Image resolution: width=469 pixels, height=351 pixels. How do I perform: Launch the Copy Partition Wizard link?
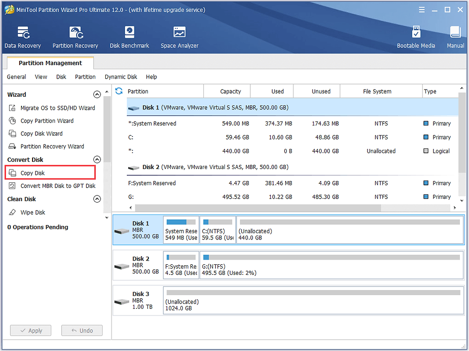click(x=47, y=121)
